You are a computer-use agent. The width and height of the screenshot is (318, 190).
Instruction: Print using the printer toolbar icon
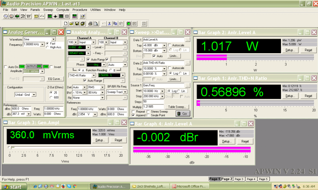click(x=90, y=24)
